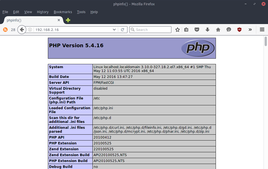Save page to Pocket
The width and height of the screenshot is (268, 169).
[x=197, y=30]
